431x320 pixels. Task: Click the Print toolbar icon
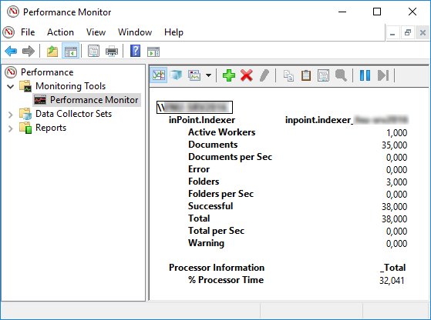tap(112, 52)
